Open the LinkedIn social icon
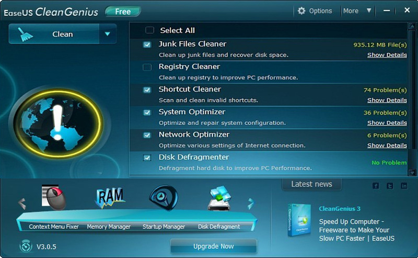 pos(404,186)
